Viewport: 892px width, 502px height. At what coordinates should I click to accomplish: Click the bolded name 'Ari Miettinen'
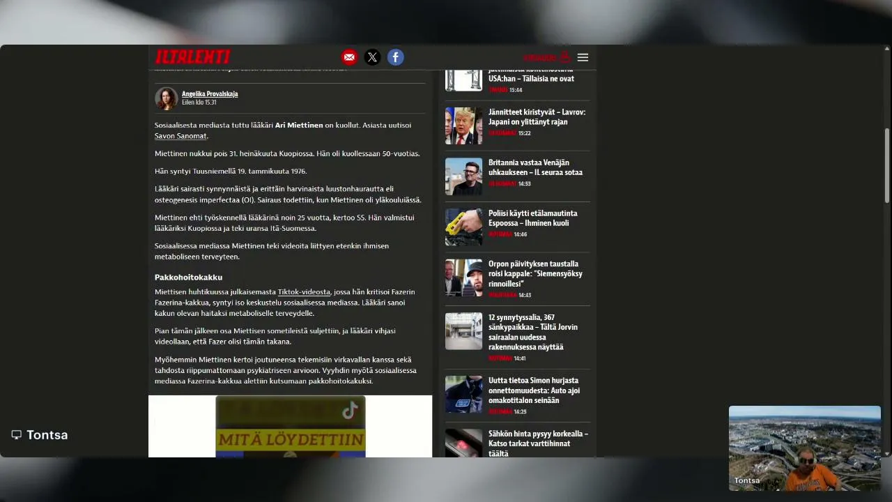pyautogui.click(x=299, y=125)
